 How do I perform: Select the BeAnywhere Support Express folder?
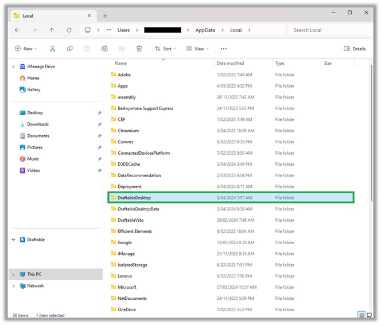click(x=231, y=108)
